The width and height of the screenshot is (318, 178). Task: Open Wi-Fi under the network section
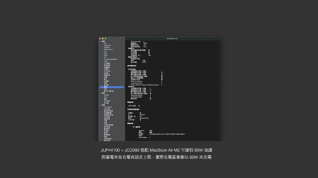click(x=106, y=97)
